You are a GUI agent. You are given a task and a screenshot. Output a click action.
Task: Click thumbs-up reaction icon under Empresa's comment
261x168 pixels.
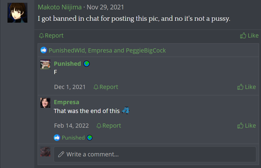(57, 138)
